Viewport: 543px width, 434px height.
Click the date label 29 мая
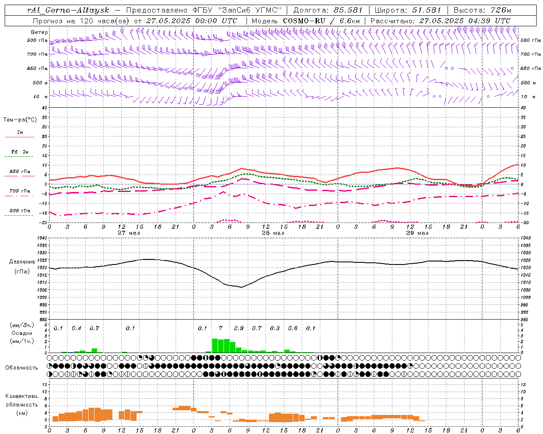(x=417, y=233)
